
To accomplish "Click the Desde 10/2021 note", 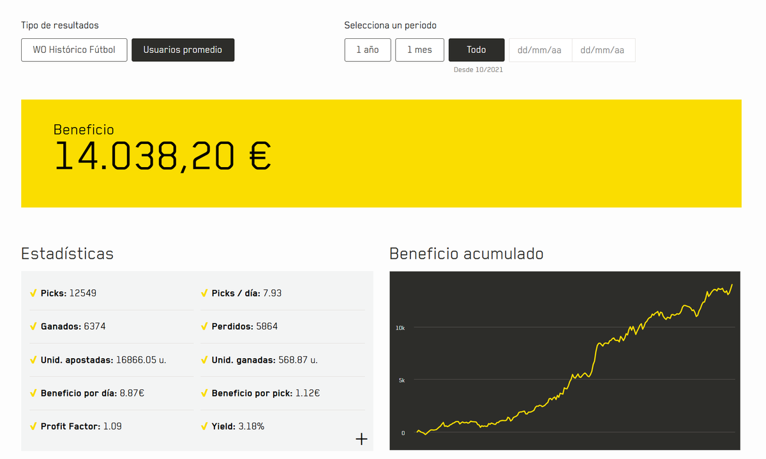I will pyautogui.click(x=478, y=69).
